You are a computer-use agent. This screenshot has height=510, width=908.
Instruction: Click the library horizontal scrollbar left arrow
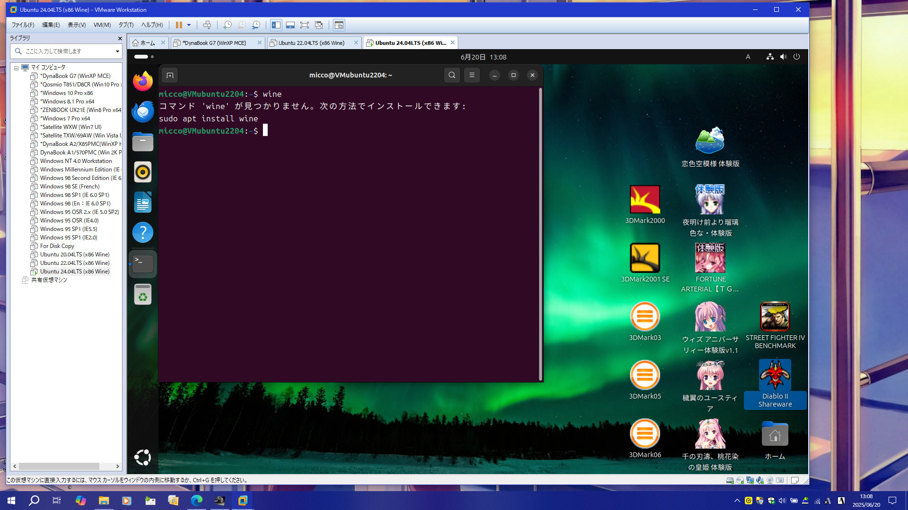pos(15,466)
